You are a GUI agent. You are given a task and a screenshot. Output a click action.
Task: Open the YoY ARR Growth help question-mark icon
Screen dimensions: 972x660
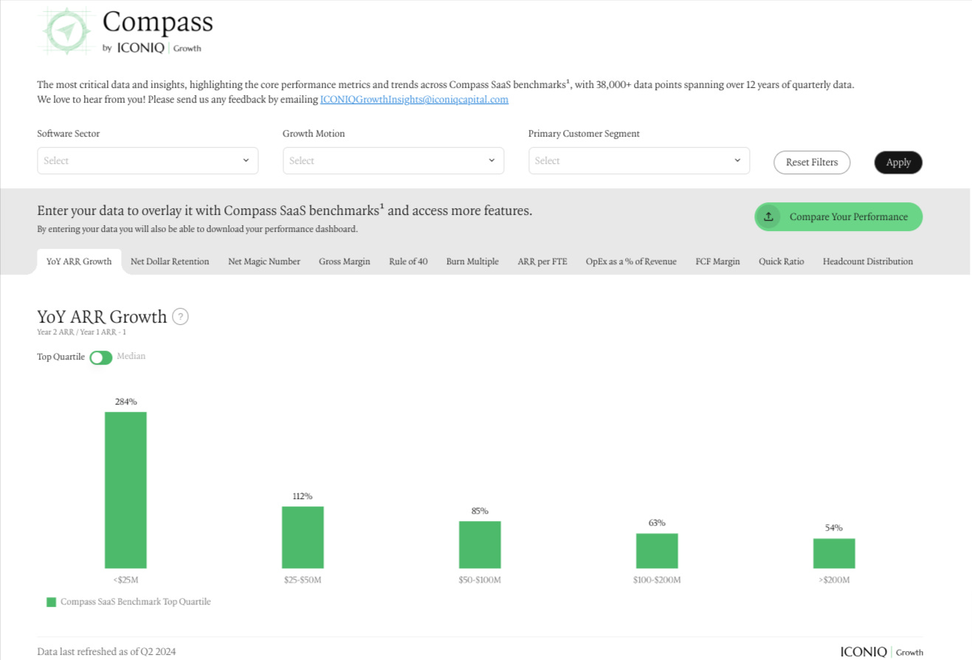[180, 317]
